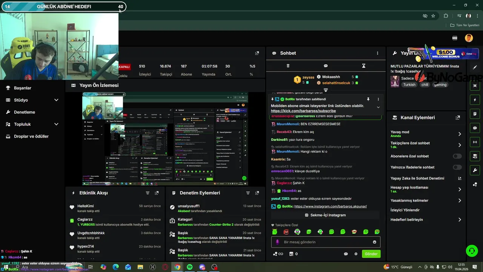Image resolution: width=483 pixels, height=272 pixels.
Task: Click the lightning bolt icon in the right sidebar
Action: tap(475, 100)
